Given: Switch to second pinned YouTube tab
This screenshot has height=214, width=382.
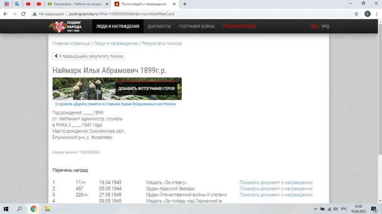Looking at the screenshot, I should (x=39, y=4).
